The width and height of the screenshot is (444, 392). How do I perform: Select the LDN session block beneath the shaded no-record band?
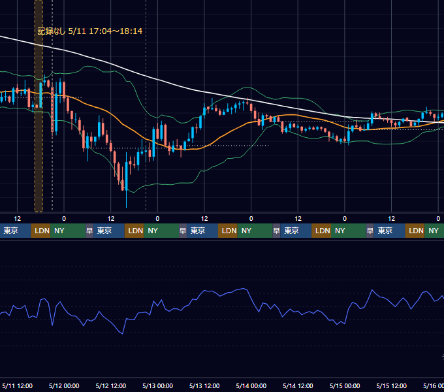[x=40, y=231]
